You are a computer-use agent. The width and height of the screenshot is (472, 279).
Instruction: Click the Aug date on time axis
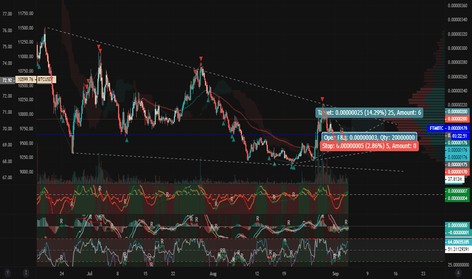pyautogui.click(x=213, y=273)
